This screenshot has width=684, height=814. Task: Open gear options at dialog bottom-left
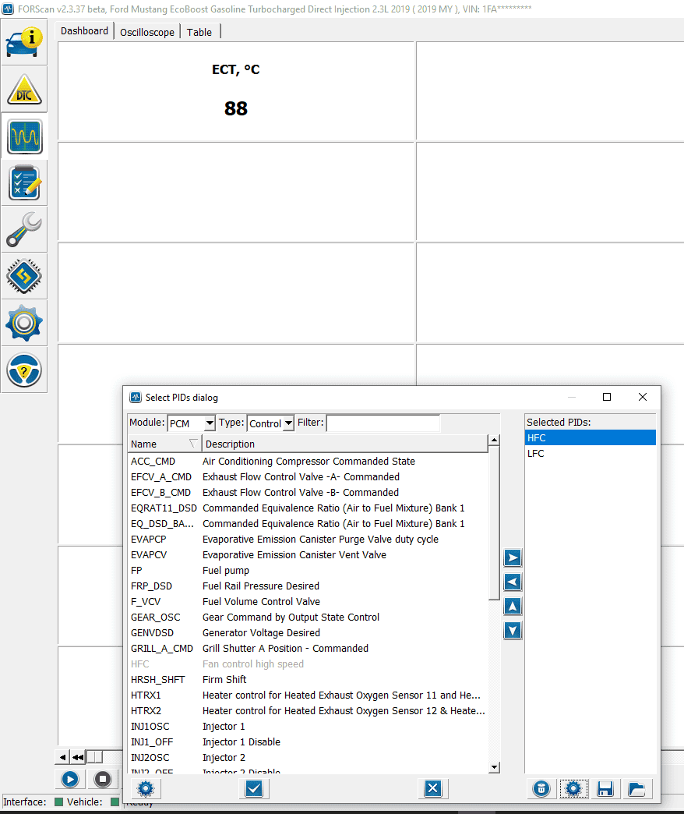[x=146, y=789]
